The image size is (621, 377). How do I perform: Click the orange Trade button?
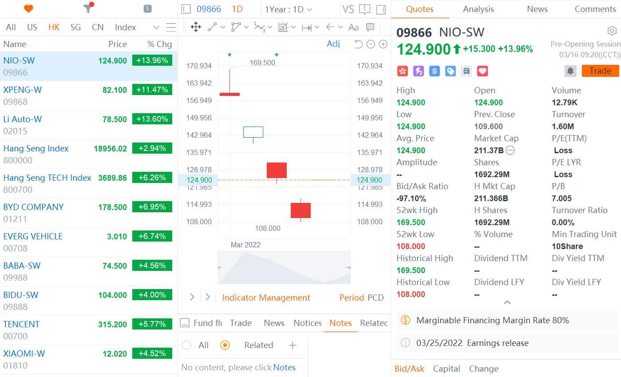coord(600,71)
